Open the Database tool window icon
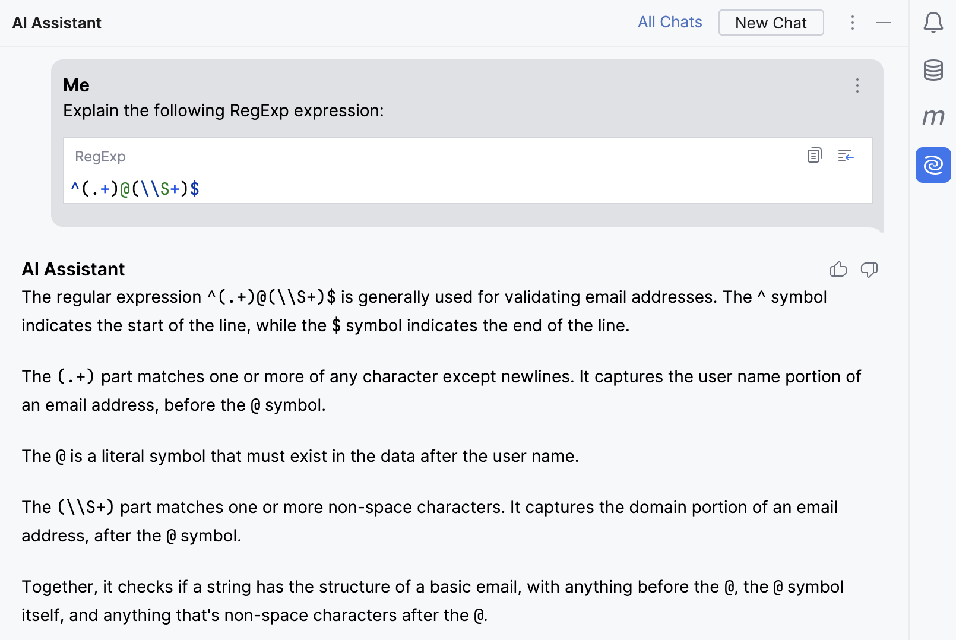Screen dimensions: 956x640 [933, 70]
